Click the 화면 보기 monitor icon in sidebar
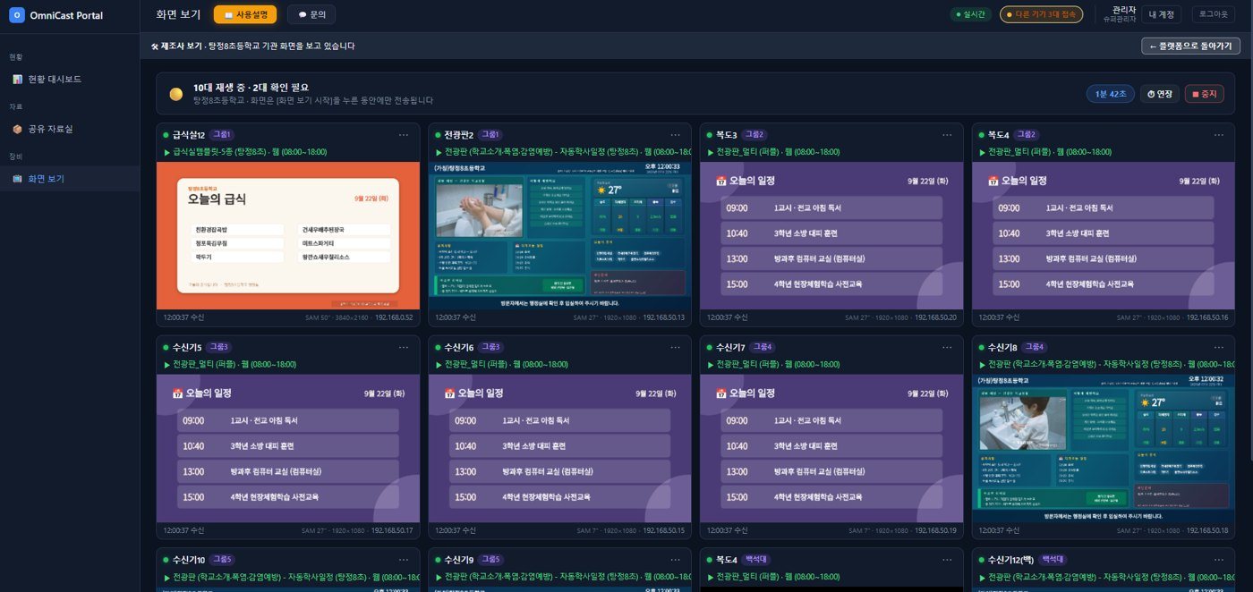This screenshot has width=1253, height=592. (17, 179)
